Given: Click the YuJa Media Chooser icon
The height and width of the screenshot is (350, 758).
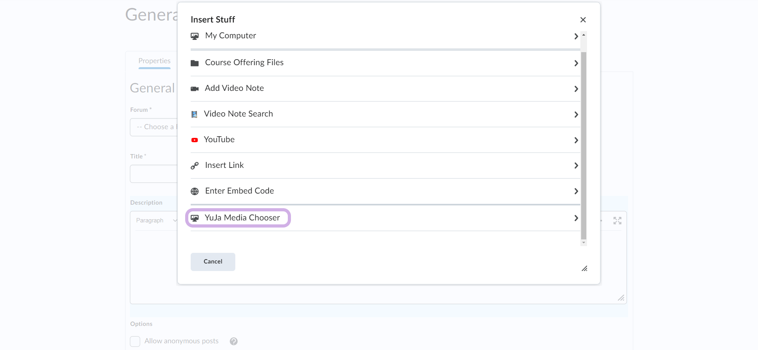Looking at the screenshot, I should (x=195, y=218).
